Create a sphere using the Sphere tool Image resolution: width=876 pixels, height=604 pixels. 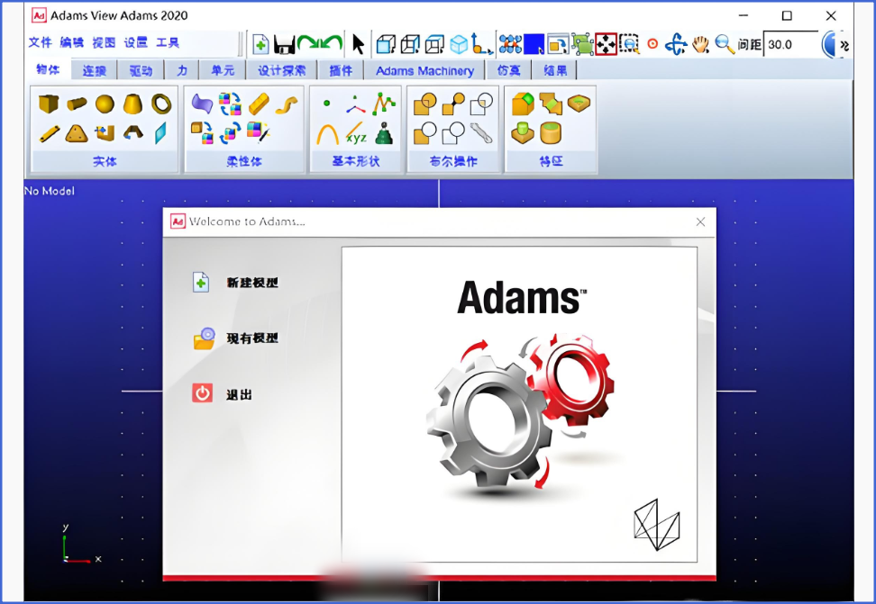(x=104, y=104)
